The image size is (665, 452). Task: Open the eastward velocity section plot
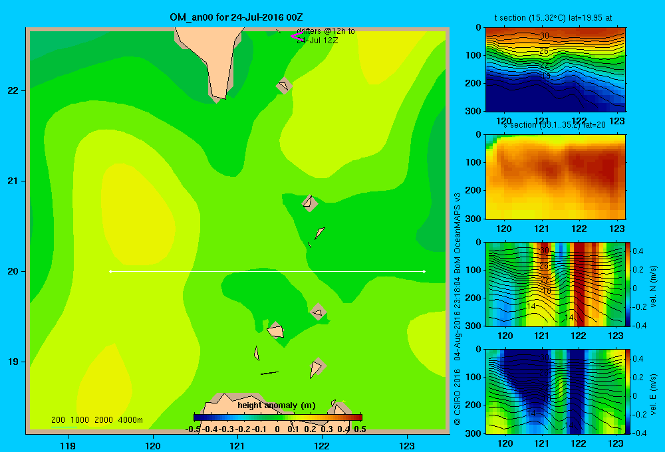(555, 392)
